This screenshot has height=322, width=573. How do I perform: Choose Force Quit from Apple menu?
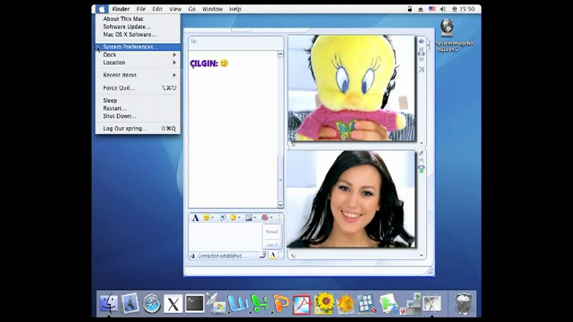(138, 88)
